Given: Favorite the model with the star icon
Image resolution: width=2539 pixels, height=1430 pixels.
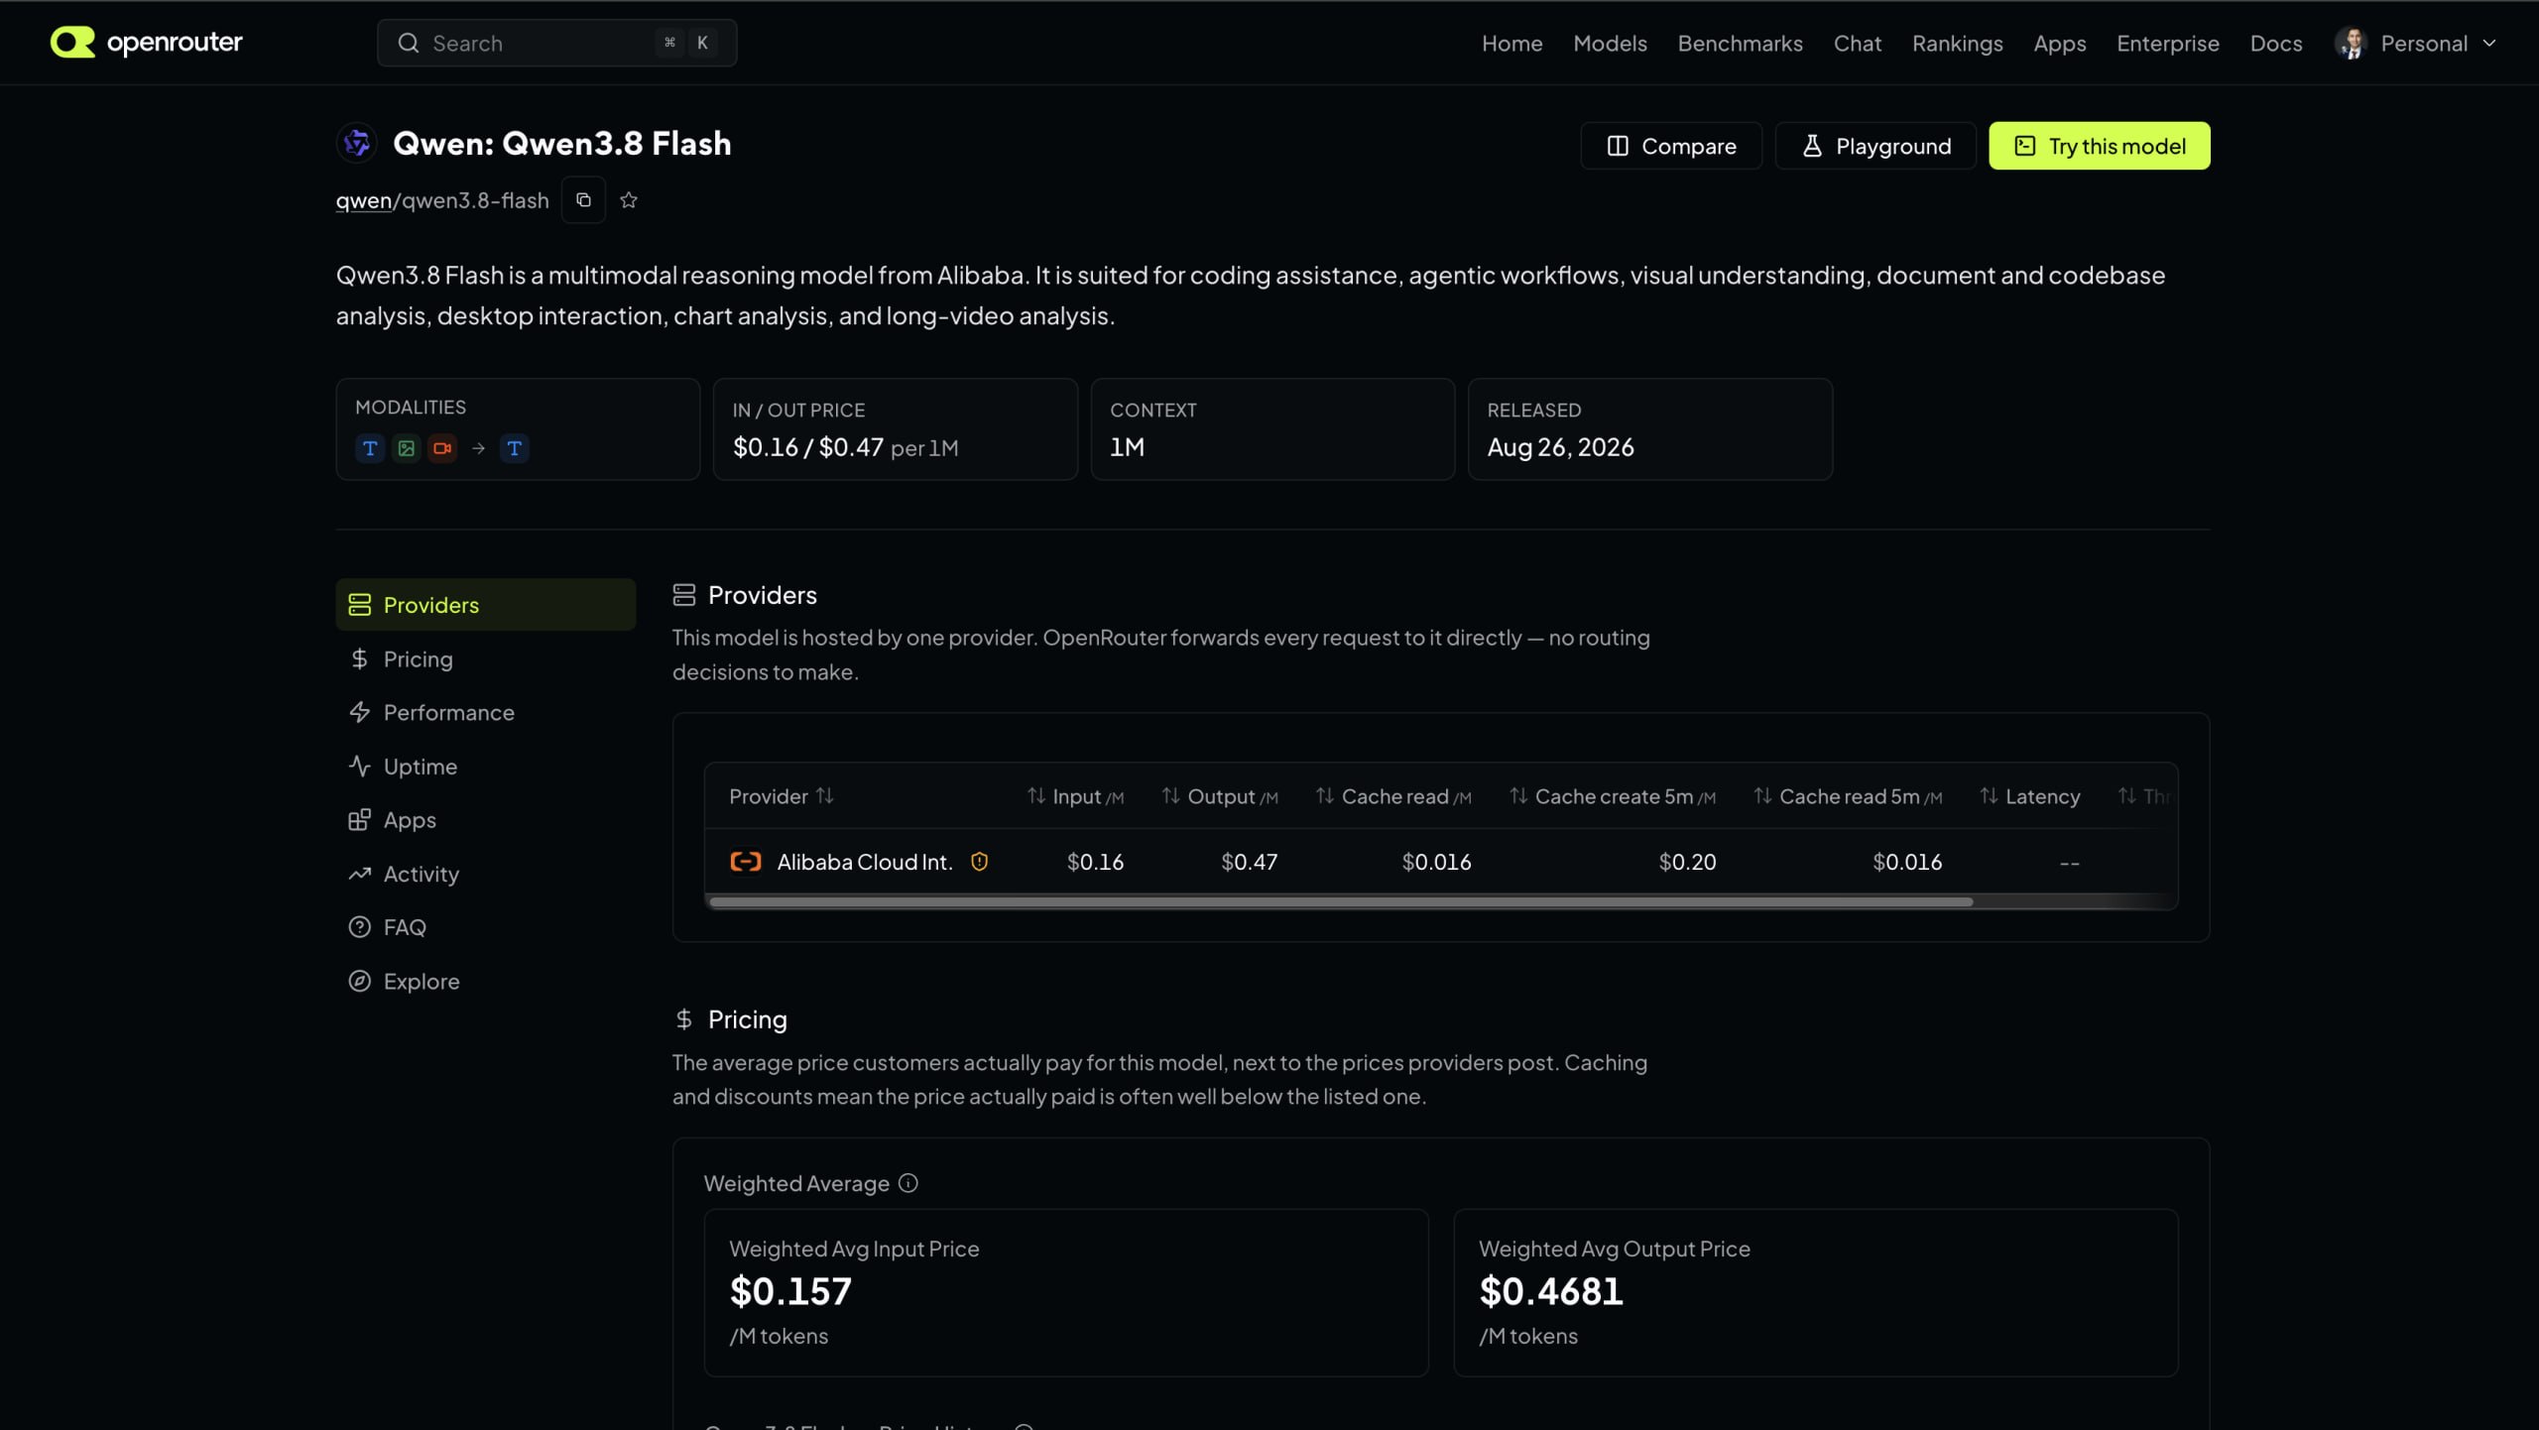Looking at the screenshot, I should click(x=629, y=200).
